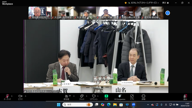Open the 表示 view menu

165,3
